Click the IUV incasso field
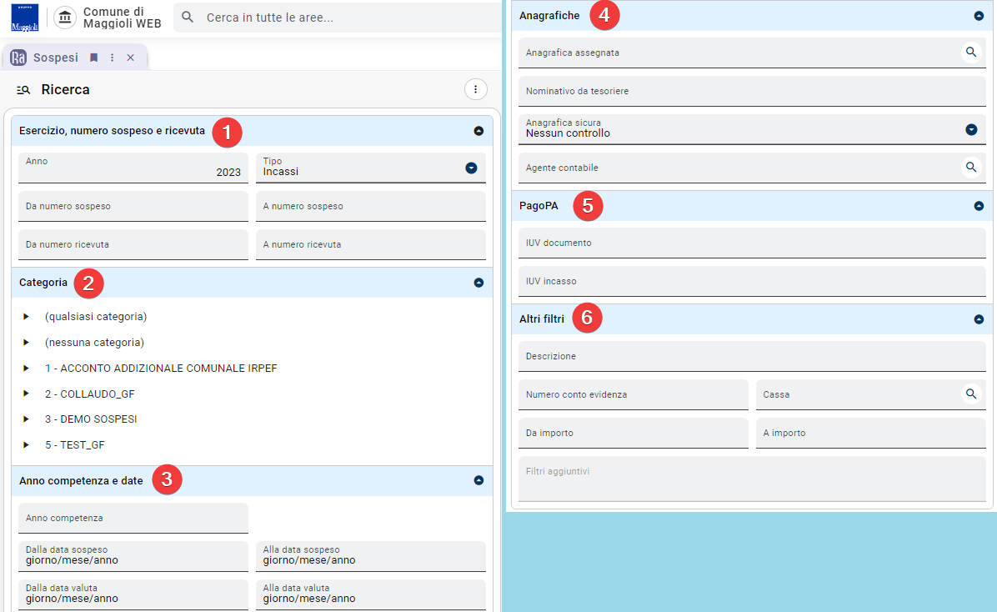The width and height of the screenshot is (997, 612). (752, 281)
